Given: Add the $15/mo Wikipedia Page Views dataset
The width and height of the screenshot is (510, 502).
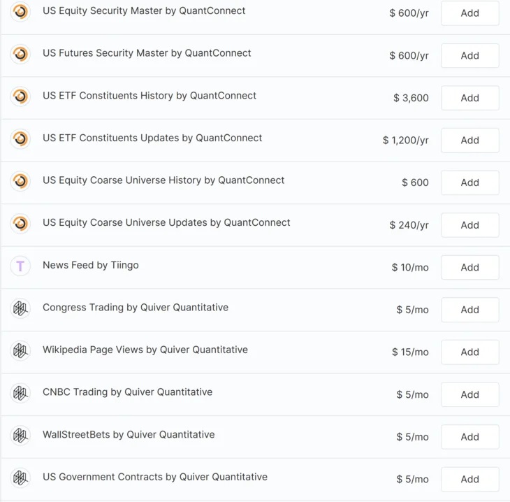Looking at the screenshot, I should 469,352.
